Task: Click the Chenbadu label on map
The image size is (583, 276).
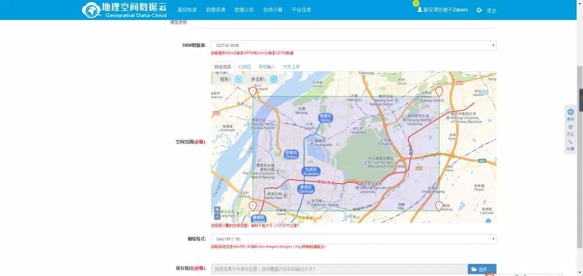Action: [227, 128]
